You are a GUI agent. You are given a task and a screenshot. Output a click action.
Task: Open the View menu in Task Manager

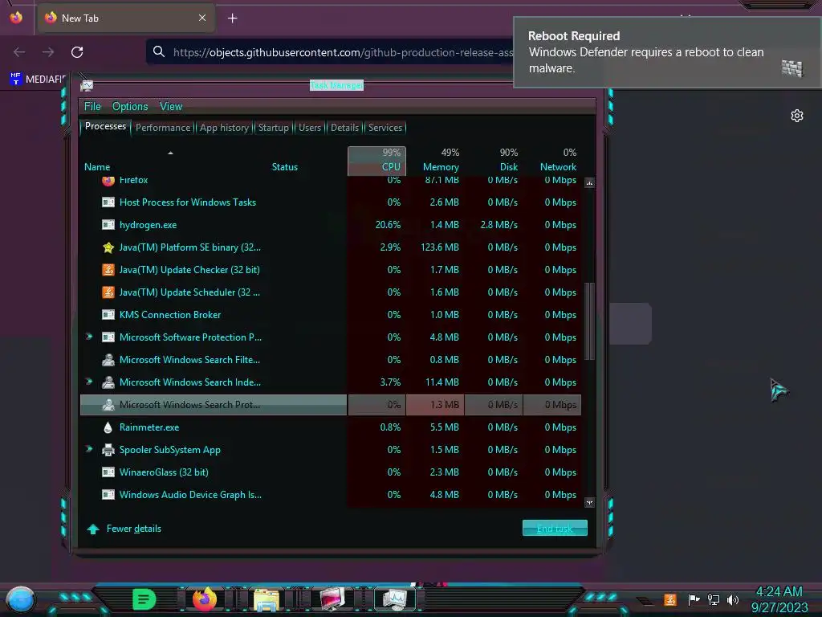click(x=171, y=107)
